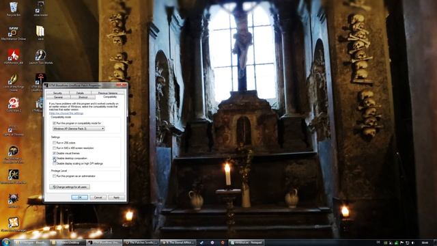
Task: Switch to the Previous Versions tab
Action: click(x=108, y=93)
